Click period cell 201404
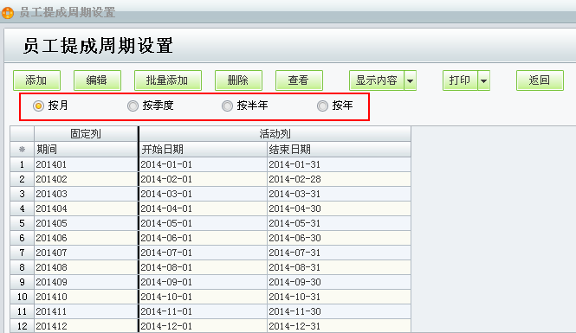Viewport: 576px width, 333px height. pos(86,208)
